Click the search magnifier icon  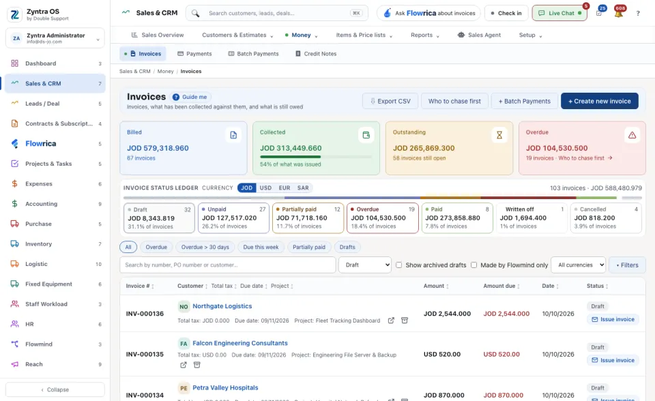[x=195, y=14]
